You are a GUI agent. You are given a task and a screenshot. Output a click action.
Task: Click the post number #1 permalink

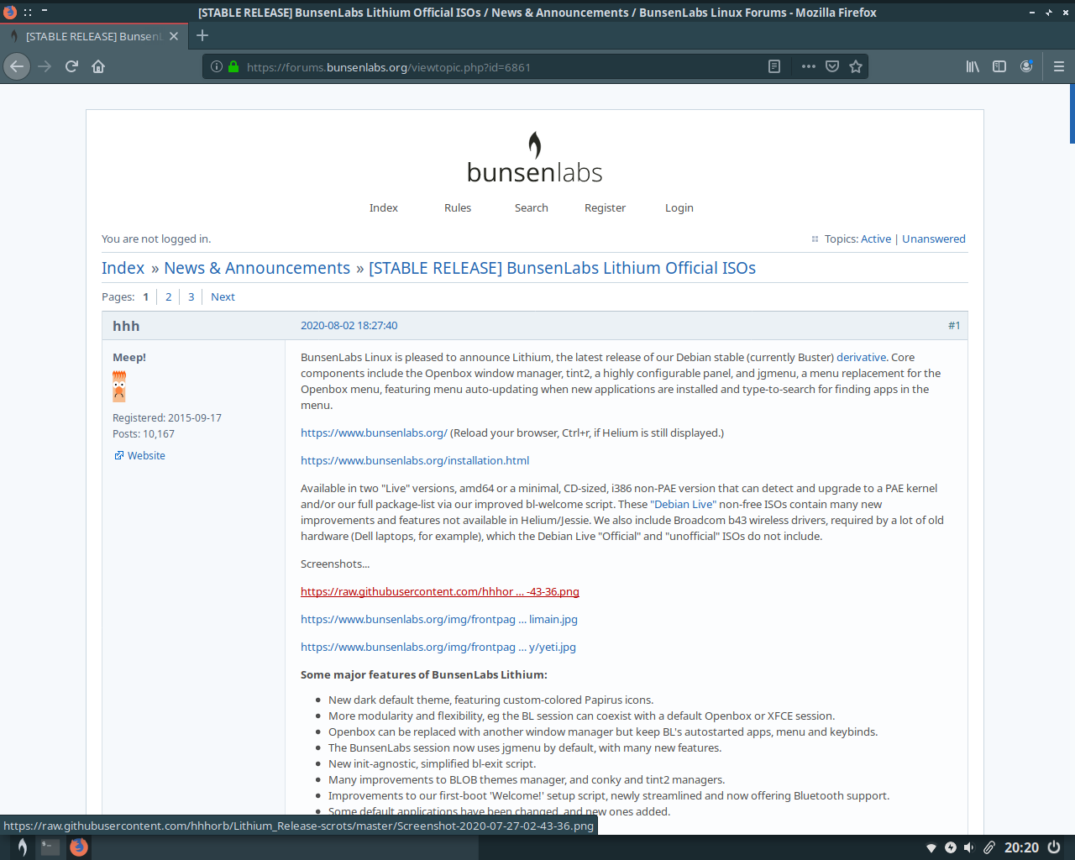tap(954, 325)
